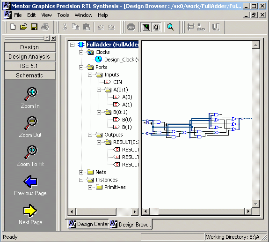Click the schematic scroll up arrow
Screen dimensions: 269x242
255,45
